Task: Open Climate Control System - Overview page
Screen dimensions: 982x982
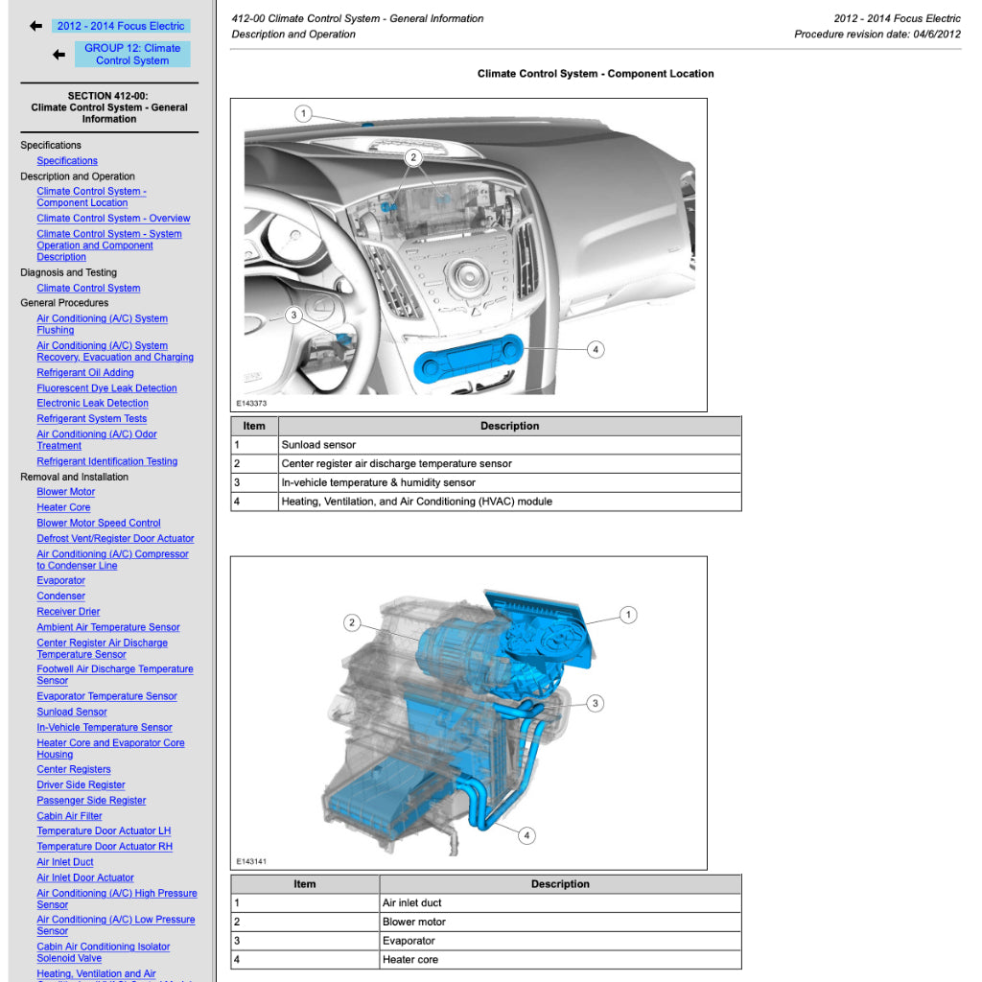Action: pyautogui.click(x=113, y=219)
